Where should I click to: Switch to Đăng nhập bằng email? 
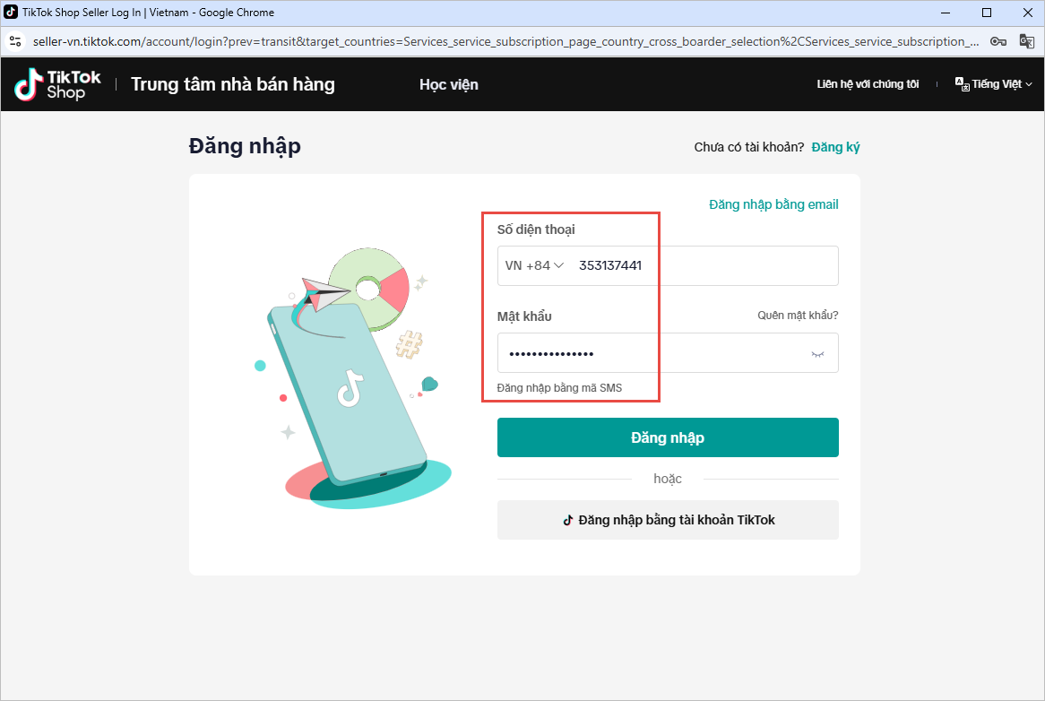tap(773, 204)
